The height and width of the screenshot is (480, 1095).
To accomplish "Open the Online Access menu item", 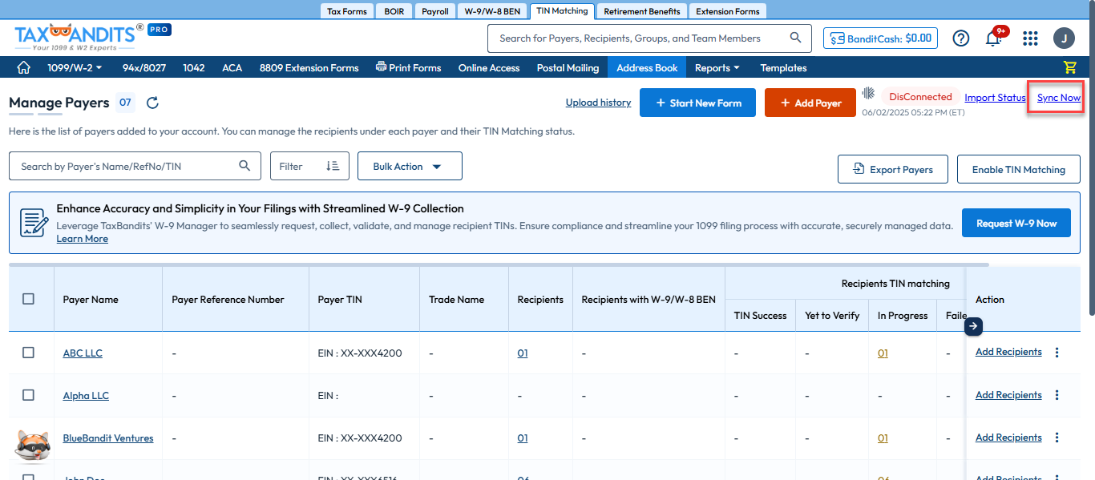I will [x=489, y=68].
